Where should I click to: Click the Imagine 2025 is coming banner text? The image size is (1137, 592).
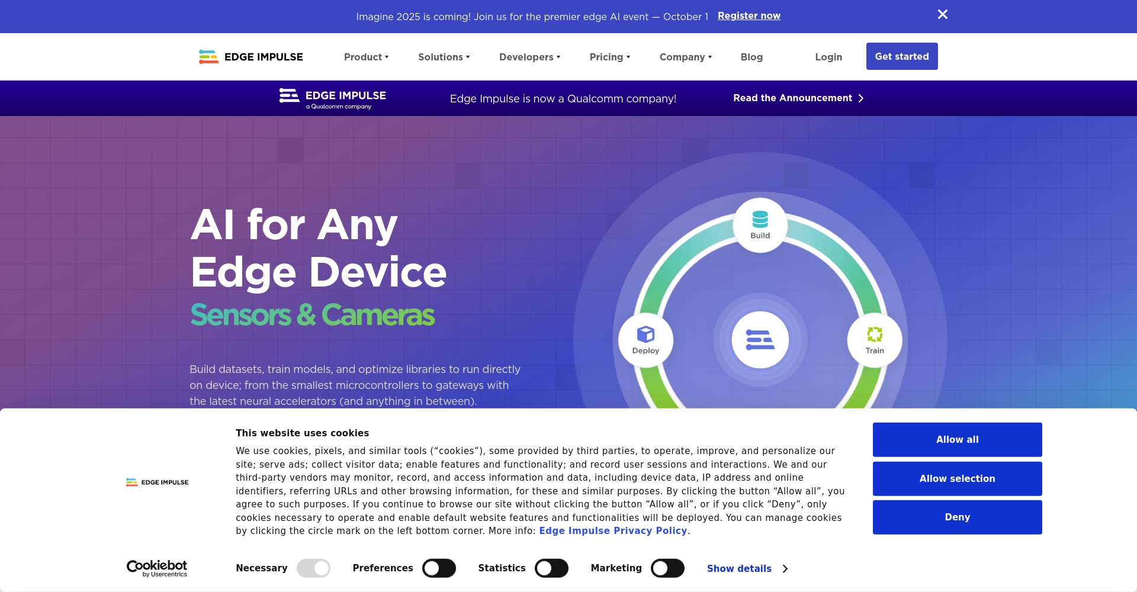pyautogui.click(x=532, y=17)
